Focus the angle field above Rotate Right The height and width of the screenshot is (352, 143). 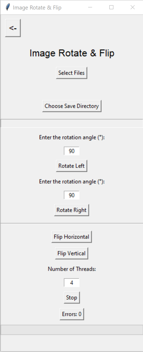click(72, 195)
